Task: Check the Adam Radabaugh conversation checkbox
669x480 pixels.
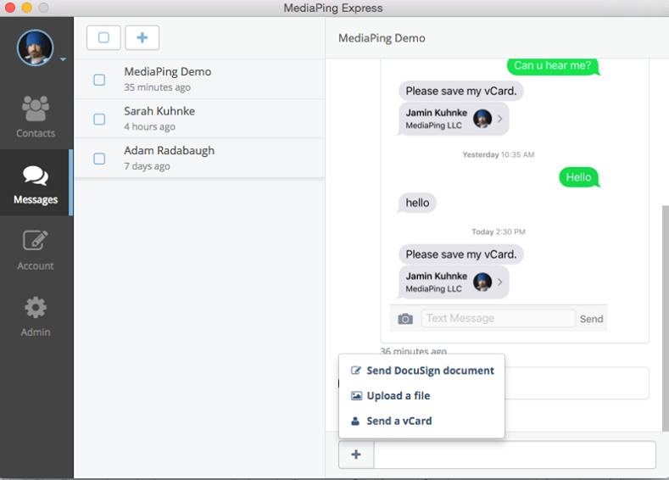Action: [99, 159]
